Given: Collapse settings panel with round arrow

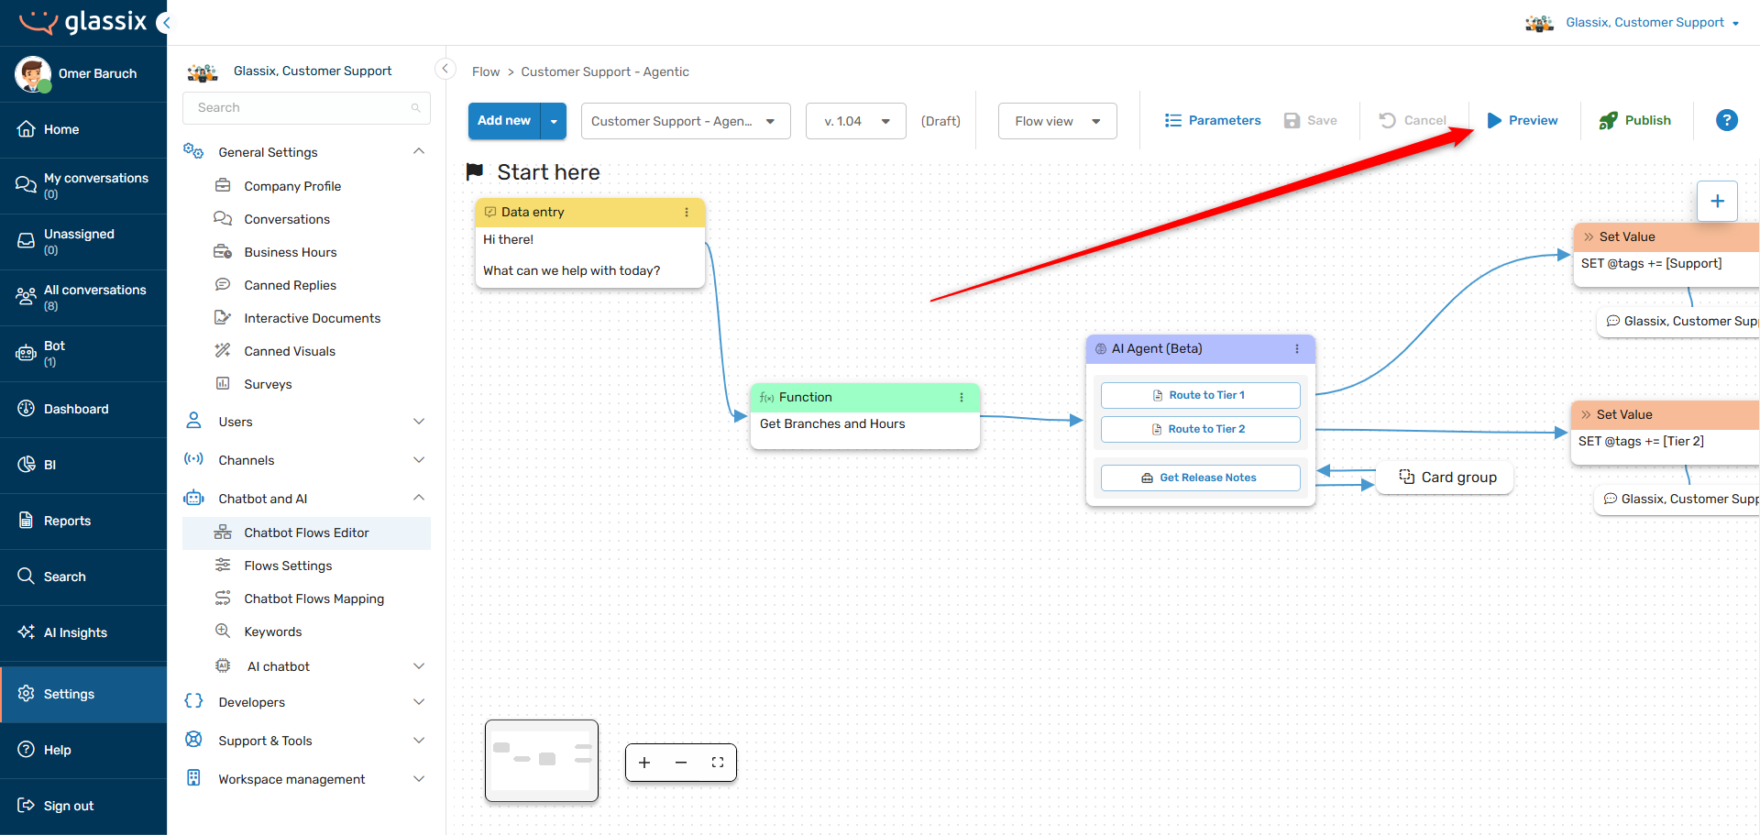Looking at the screenshot, I should pyautogui.click(x=445, y=69).
